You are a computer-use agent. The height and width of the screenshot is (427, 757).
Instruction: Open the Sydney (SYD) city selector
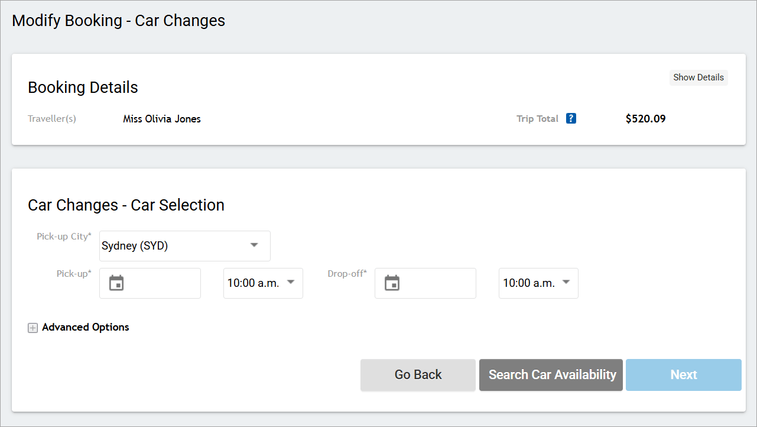click(184, 245)
